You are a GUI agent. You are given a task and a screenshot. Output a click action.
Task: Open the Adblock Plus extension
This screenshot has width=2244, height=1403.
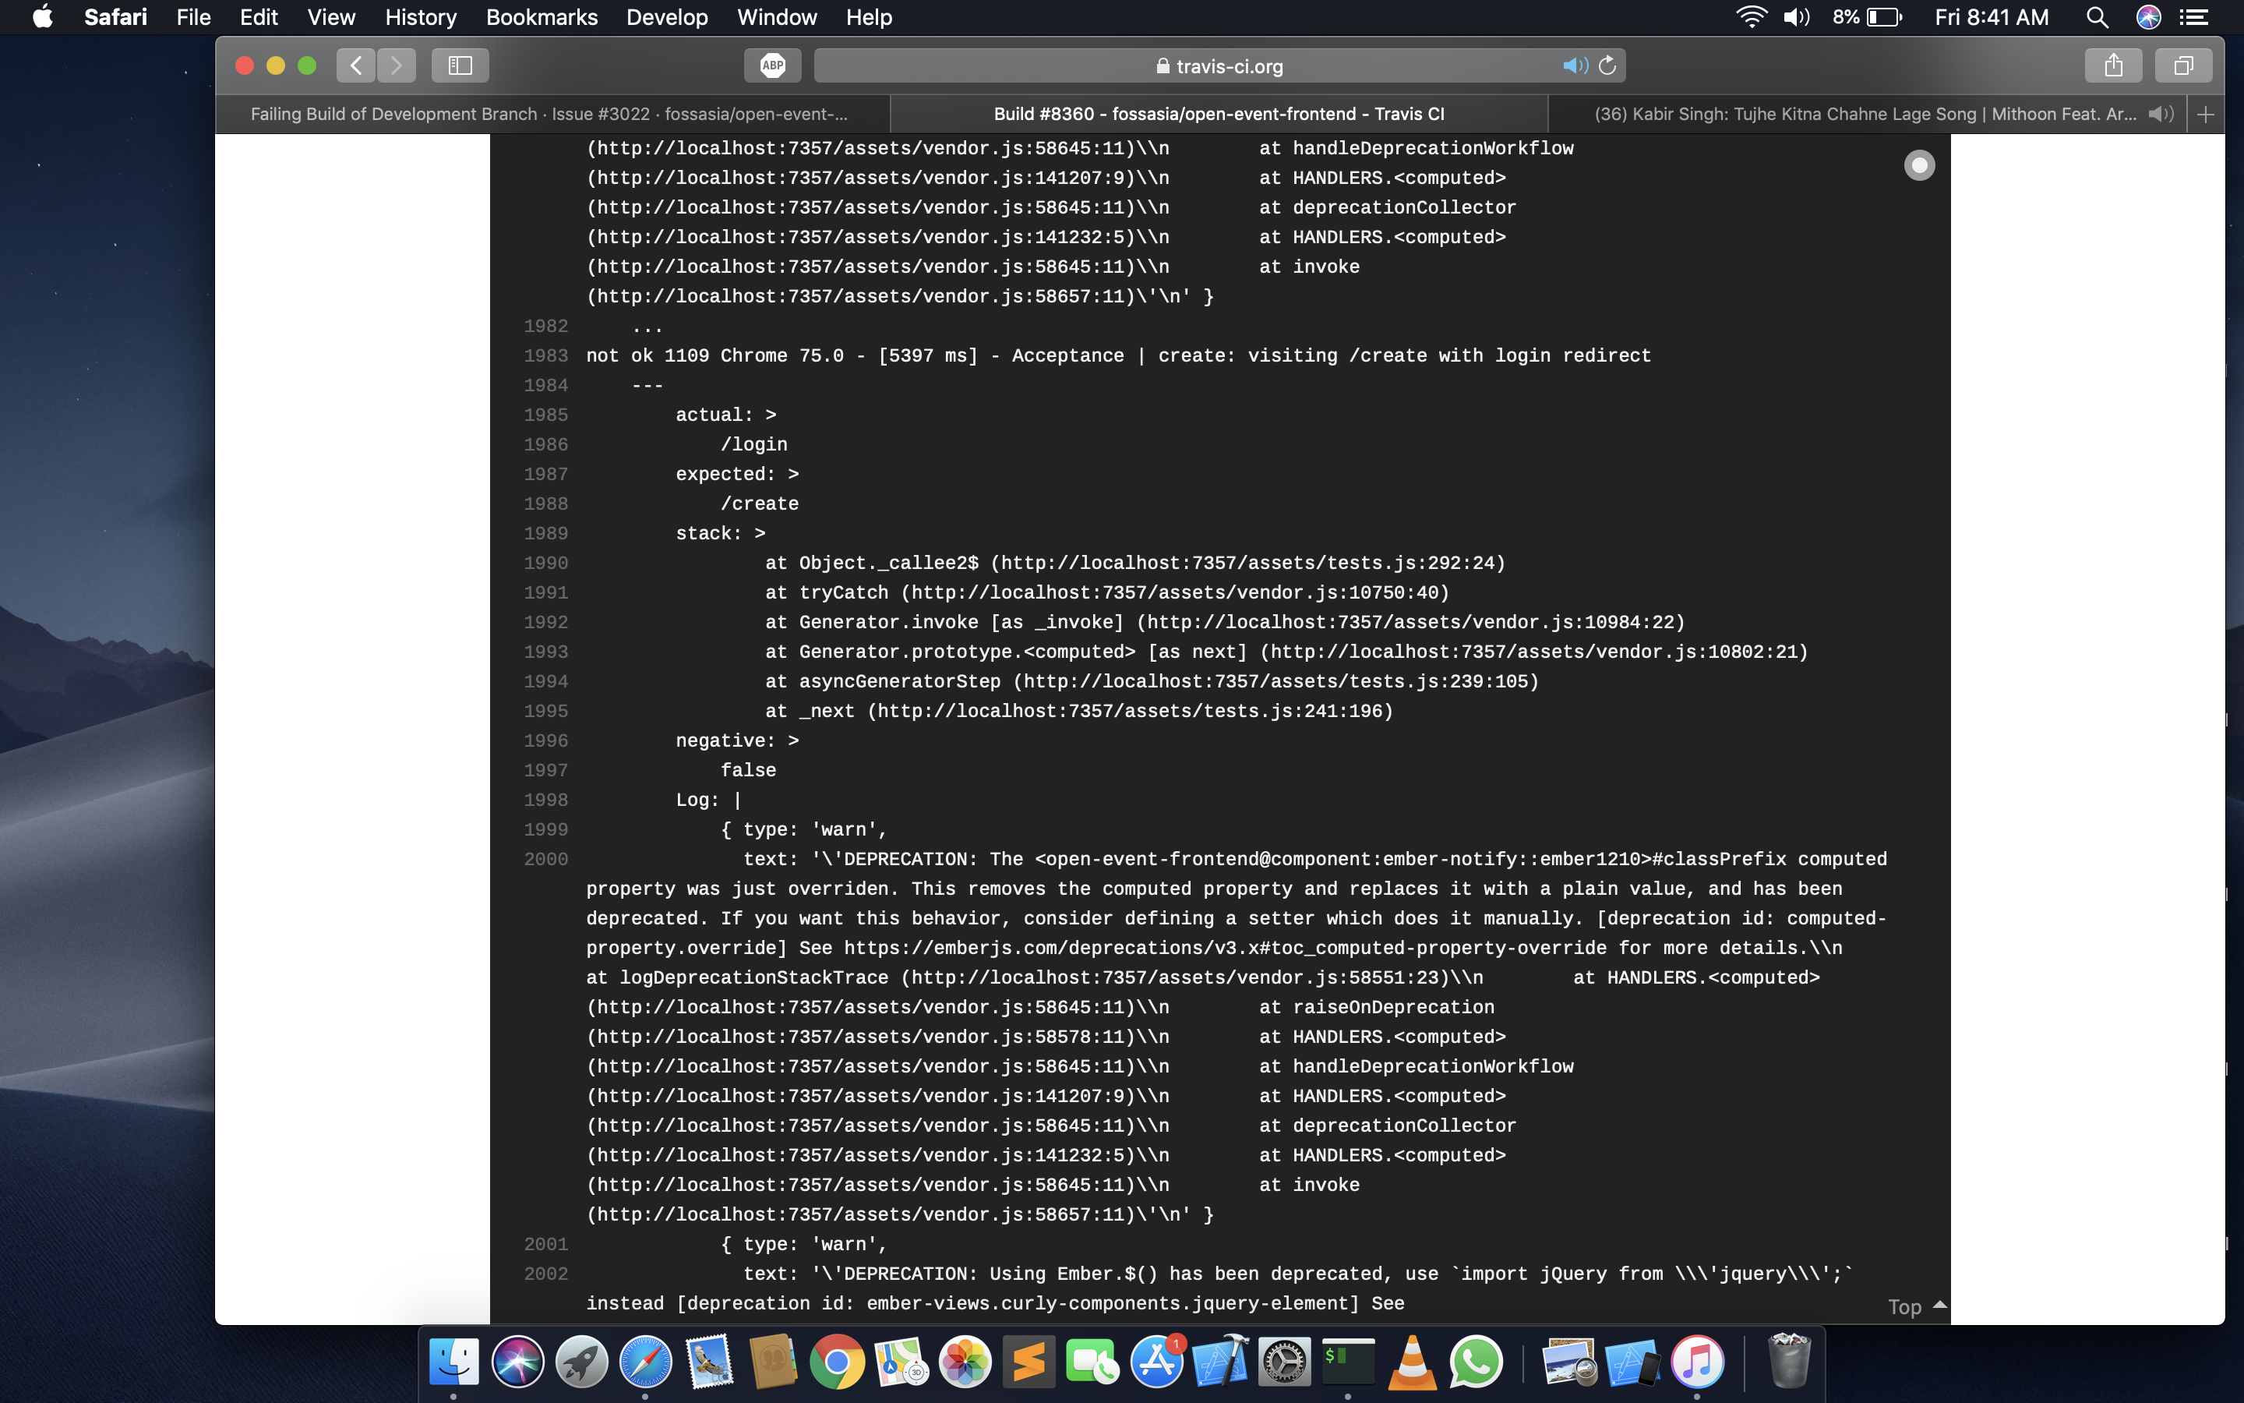pos(772,66)
